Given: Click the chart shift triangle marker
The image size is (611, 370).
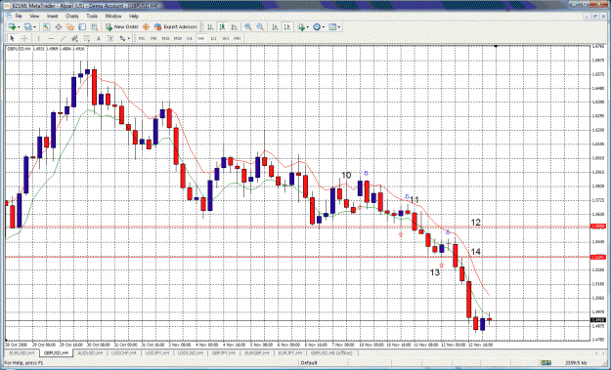Looking at the screenshot, I should click(496, 46).
